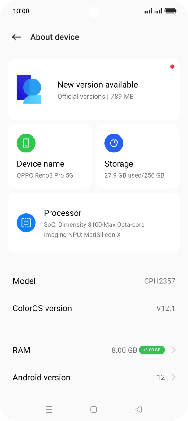Image resolution: width=188 pixels, height=421 pixels.
Task: Tap the red update notification dot
Action: [172, 66]
